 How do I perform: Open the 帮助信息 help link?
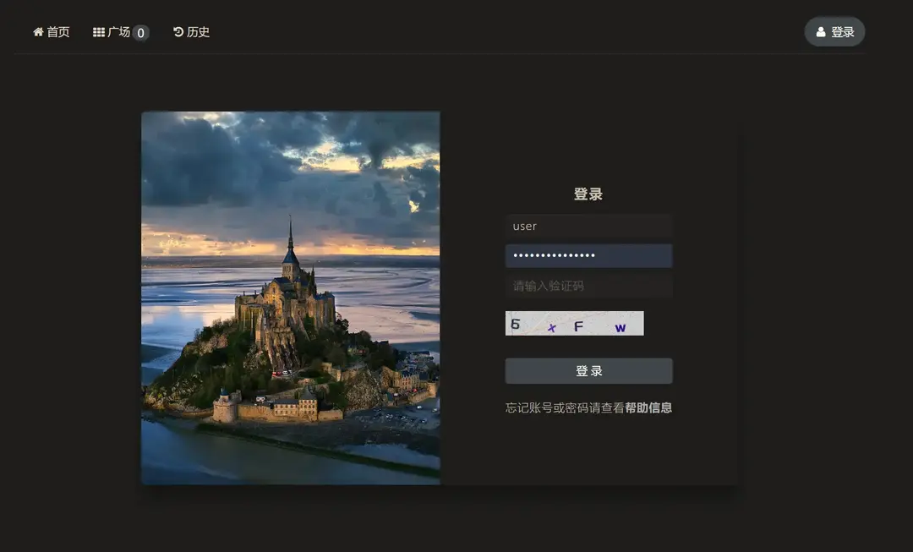[x=648, y=407]
